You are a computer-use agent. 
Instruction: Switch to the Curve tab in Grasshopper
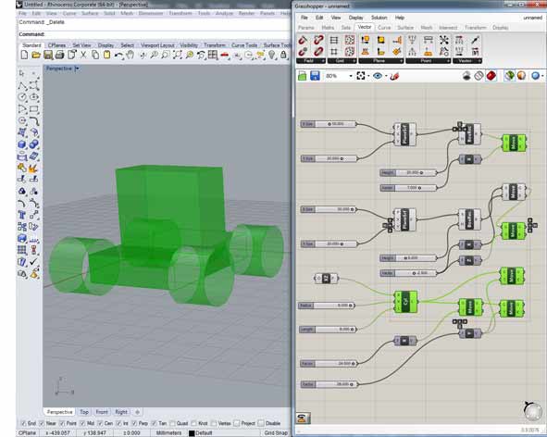pyautogui.click(x=384, y=27)
